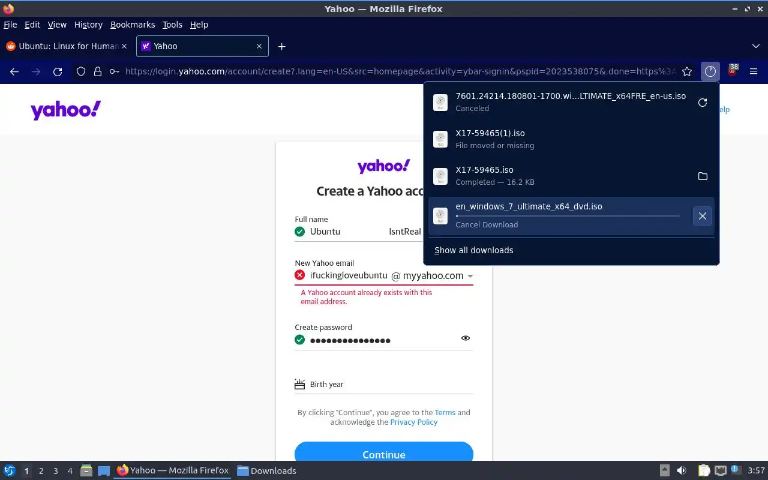Viewport: 768px width, 480px height.
Task: Go back one page
Action: [x=14, y=71]
